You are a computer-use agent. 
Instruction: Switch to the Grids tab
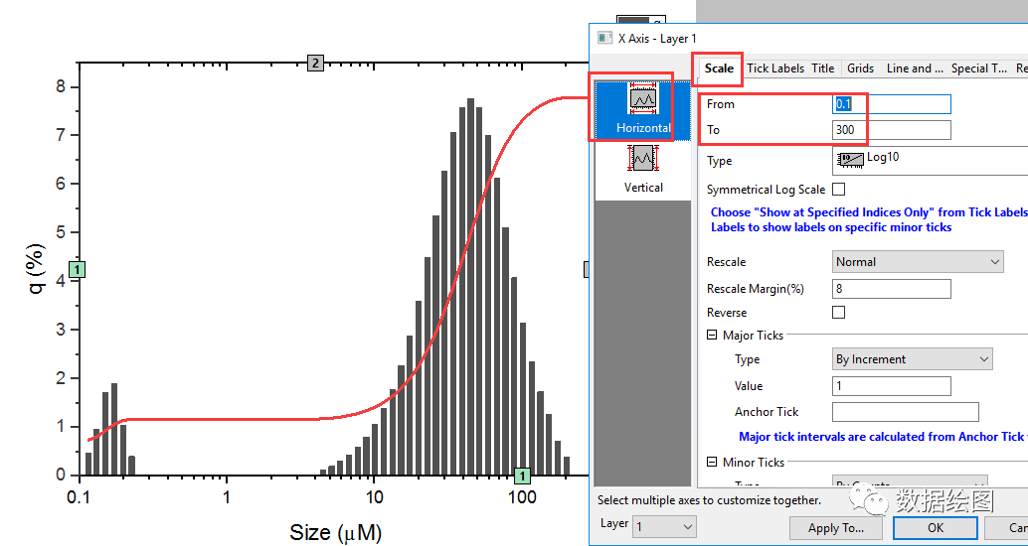coord(860,68)
